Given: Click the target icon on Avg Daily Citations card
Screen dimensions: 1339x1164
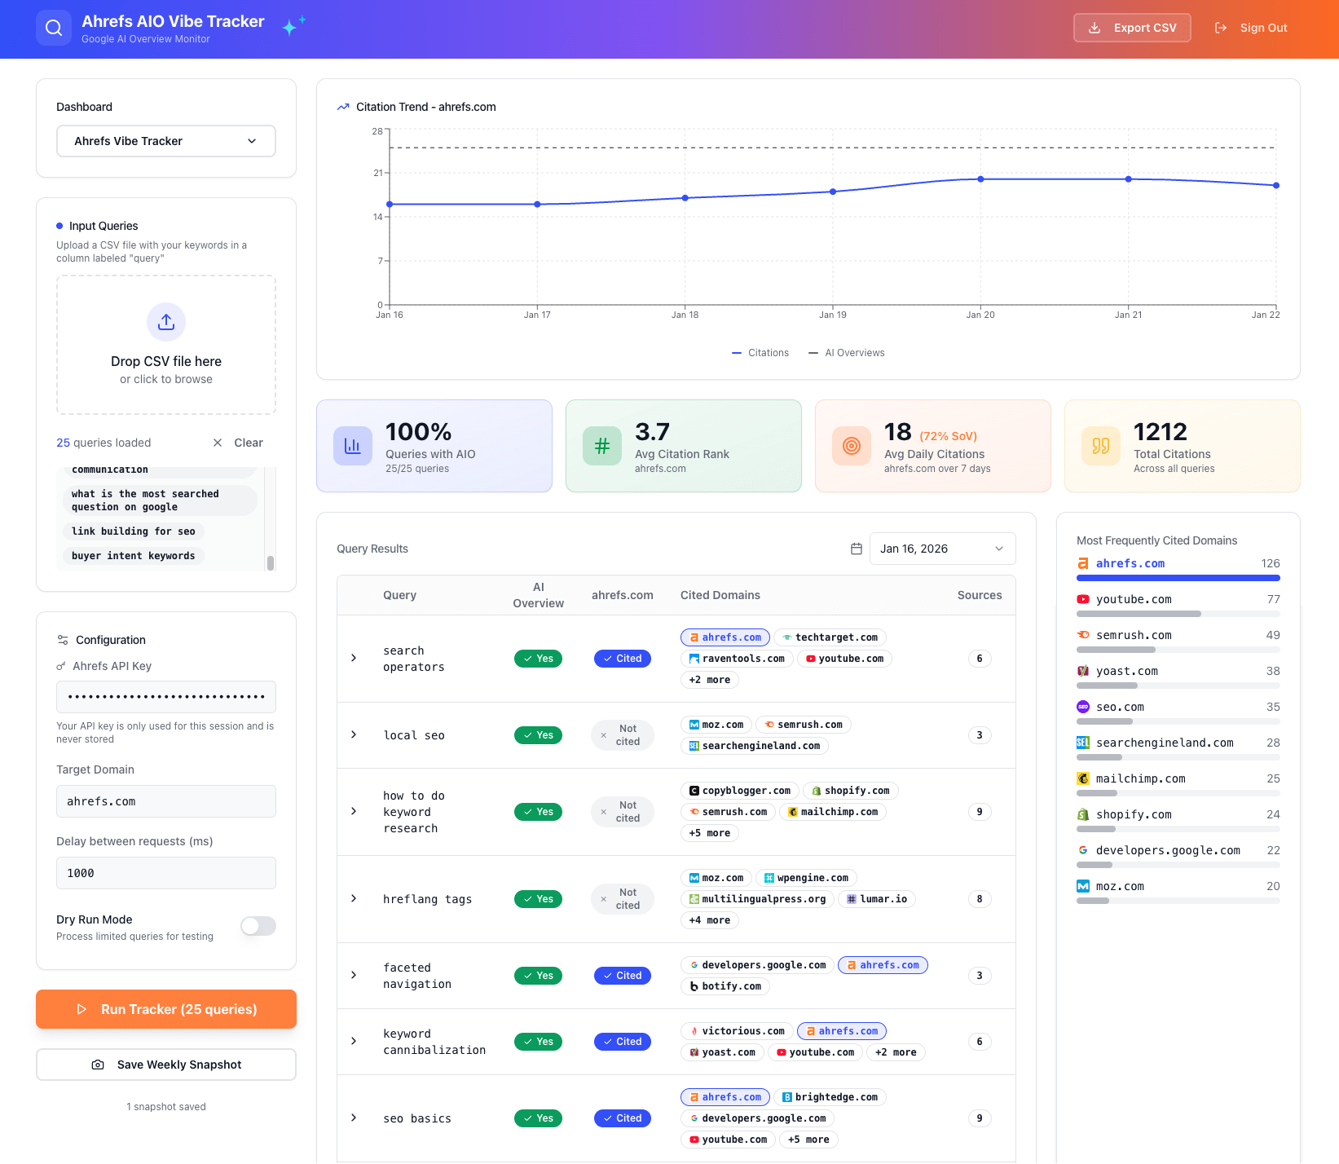Looking at the screenshot, I should coord(852,446).
